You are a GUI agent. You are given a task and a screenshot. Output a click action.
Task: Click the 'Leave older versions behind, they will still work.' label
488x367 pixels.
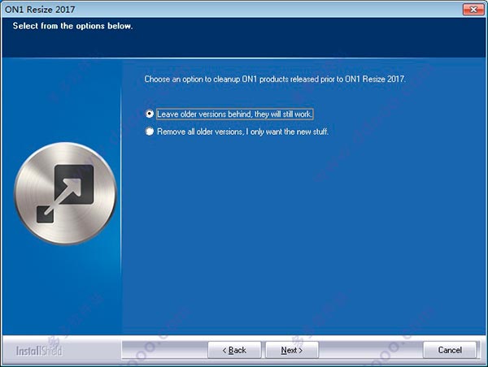coord(235,114)
